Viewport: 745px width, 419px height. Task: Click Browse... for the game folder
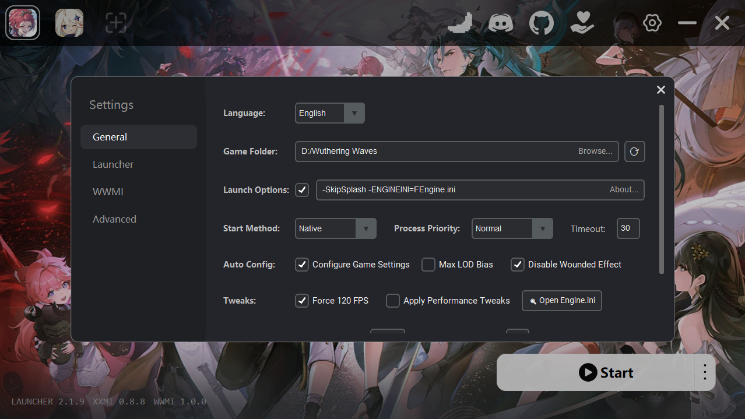point(595,151)
